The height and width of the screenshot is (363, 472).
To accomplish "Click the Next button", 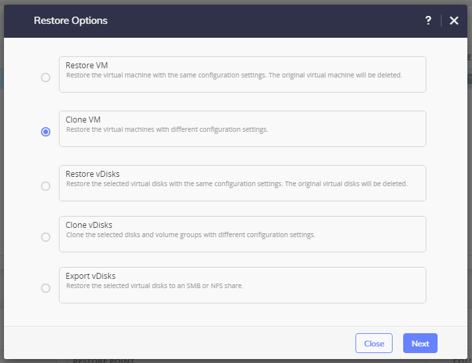I will (420, 343).
